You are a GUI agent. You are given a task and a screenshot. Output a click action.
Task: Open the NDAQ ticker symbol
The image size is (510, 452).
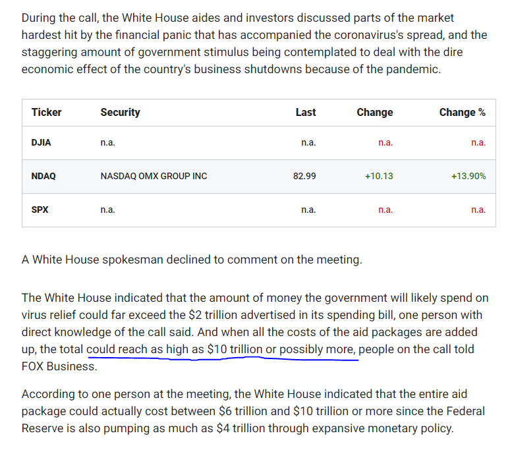[43, 176]
